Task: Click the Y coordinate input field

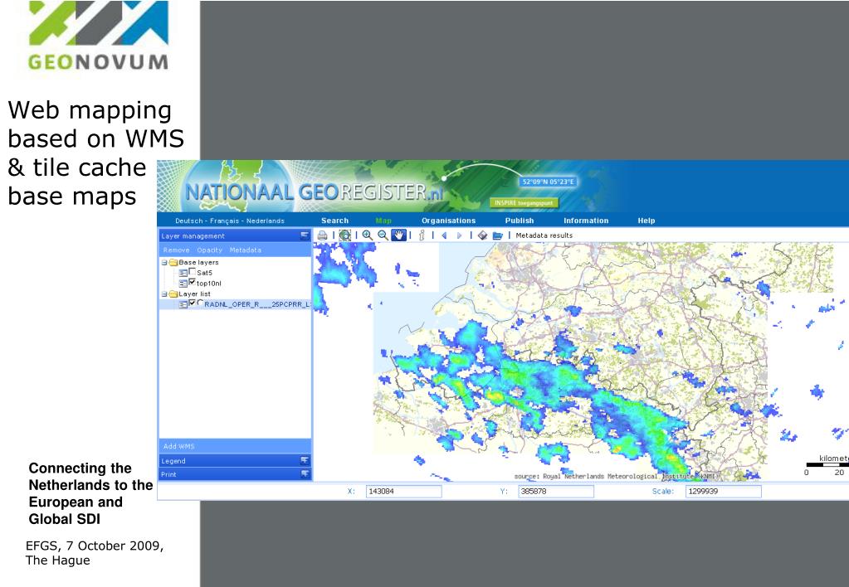Action: tap(556, 492)
